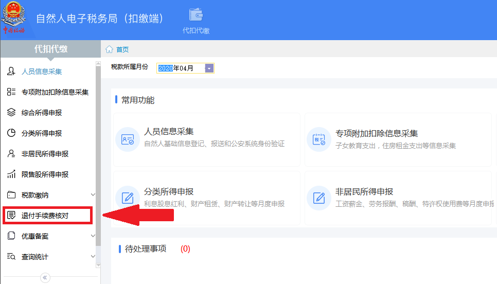Expand the 税款缴纳 sidebar submenu
497x284 pixels.
tap(93, 194)
